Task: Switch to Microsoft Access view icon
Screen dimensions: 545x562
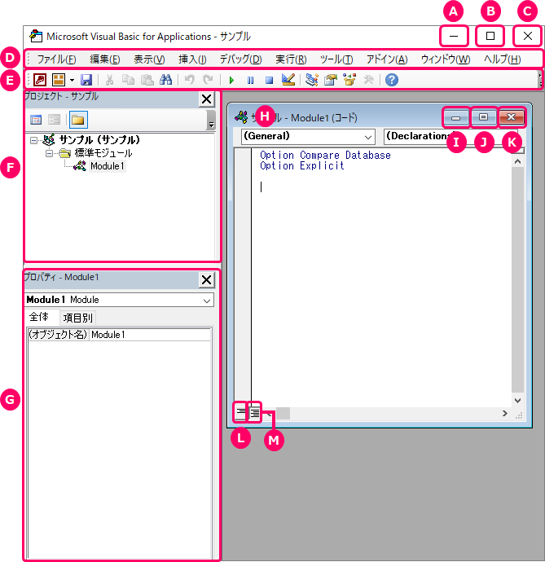Action: pyautogui.click(x=40, y=80)
